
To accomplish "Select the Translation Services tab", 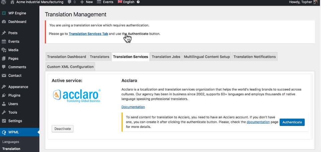I will coord(130,57).
